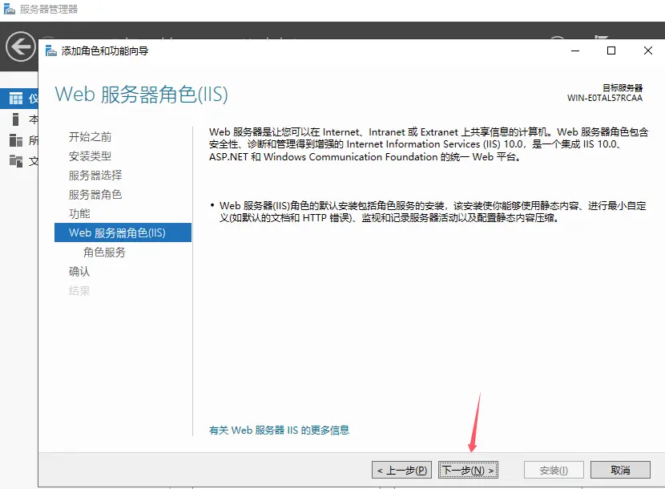This screenshot has height=489, width=665.
Task: Open 有关 Web 服务器 IIS 的更多信息 link
Action: pos(279,430)
